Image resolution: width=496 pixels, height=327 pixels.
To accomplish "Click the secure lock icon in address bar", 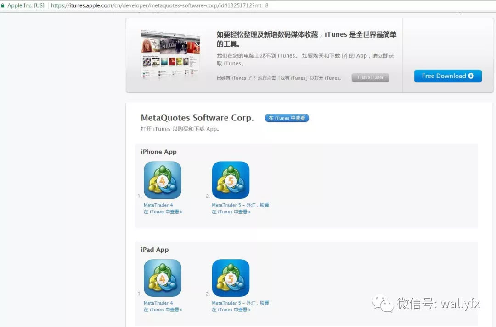I will (3, 5).
